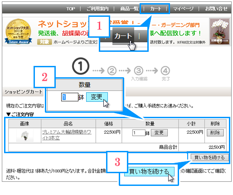The height and width of the screenshot is (195, 233).
Task: Focus the quantity field in the cart row
Action: click(139, 133)
